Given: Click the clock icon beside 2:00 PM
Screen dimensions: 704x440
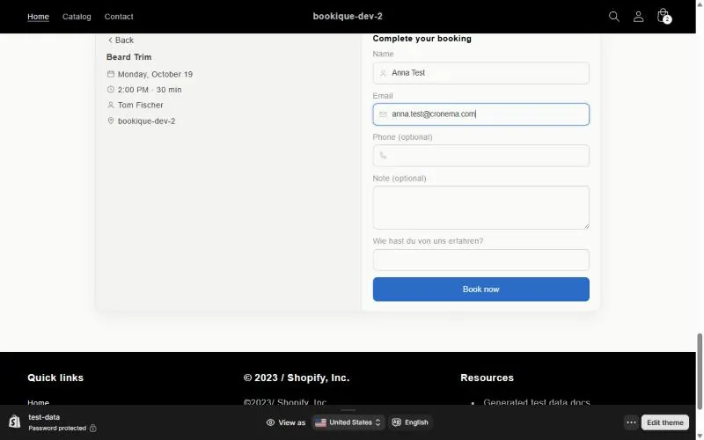Looking at the screenshot, I should pyautogui.click(x=111, y=90).
